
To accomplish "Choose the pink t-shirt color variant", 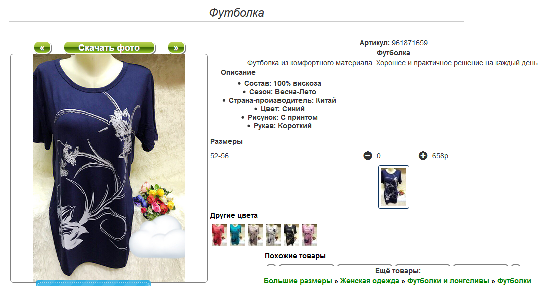I will pos(310,235).
